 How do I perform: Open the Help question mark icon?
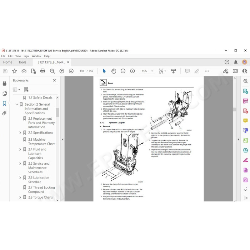tap(227, 62)
